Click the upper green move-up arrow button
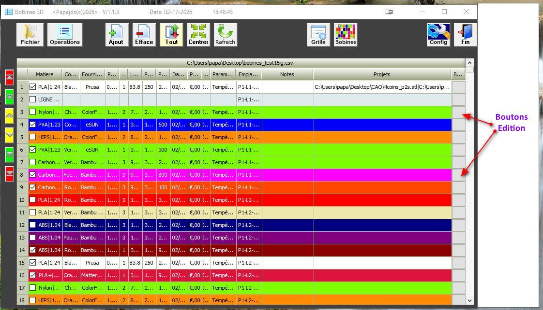This screenshot has height=310, width=543. tap(9, 97)
